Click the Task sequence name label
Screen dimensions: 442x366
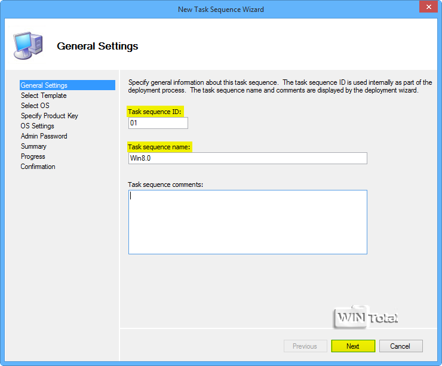pyautogui.click(x=159, y=147)
